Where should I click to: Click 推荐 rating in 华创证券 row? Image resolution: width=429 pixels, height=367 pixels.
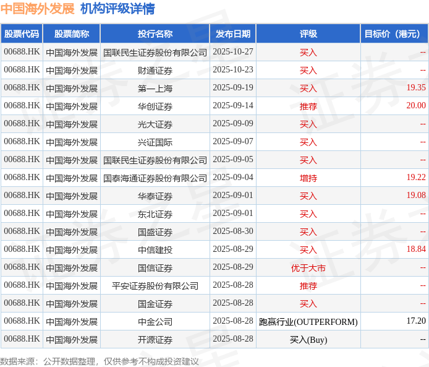point(308,106)
